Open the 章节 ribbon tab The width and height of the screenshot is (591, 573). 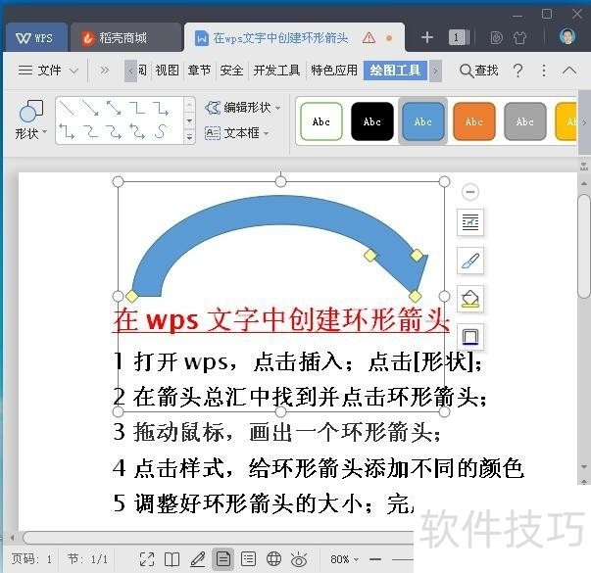(x=199, y=71)
